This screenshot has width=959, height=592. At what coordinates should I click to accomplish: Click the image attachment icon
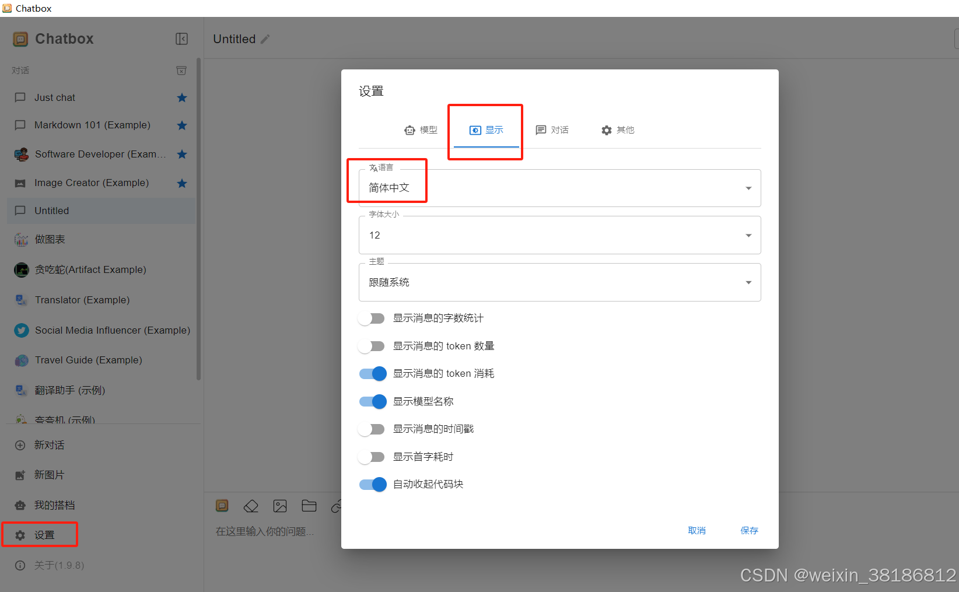[280, 506]
